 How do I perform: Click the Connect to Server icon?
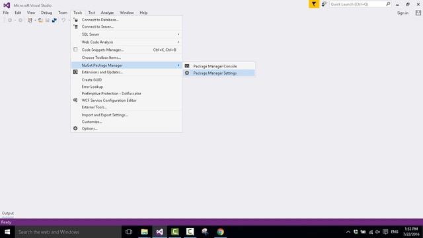[x=75, y=26]
